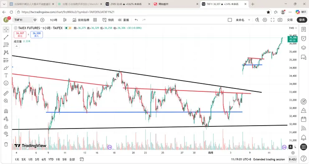Click the 11:19:01 UTC+8 timezone setting

[241, 159]
